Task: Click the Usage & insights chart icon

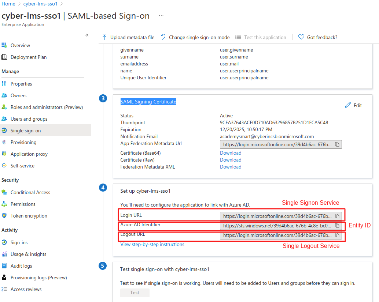Action: pos(4,254)
